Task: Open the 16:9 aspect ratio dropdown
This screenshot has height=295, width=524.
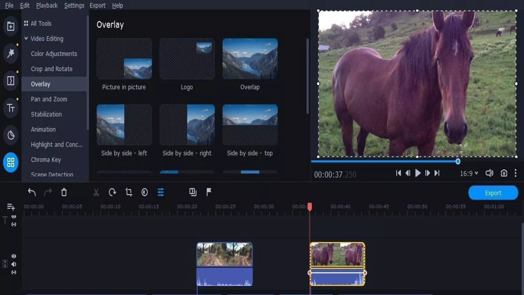Action: pyautogui.click(x=469, y=173)
